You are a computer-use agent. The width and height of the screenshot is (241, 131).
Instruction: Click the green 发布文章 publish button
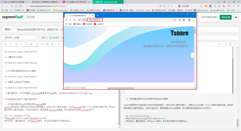(x=226, y=17)
